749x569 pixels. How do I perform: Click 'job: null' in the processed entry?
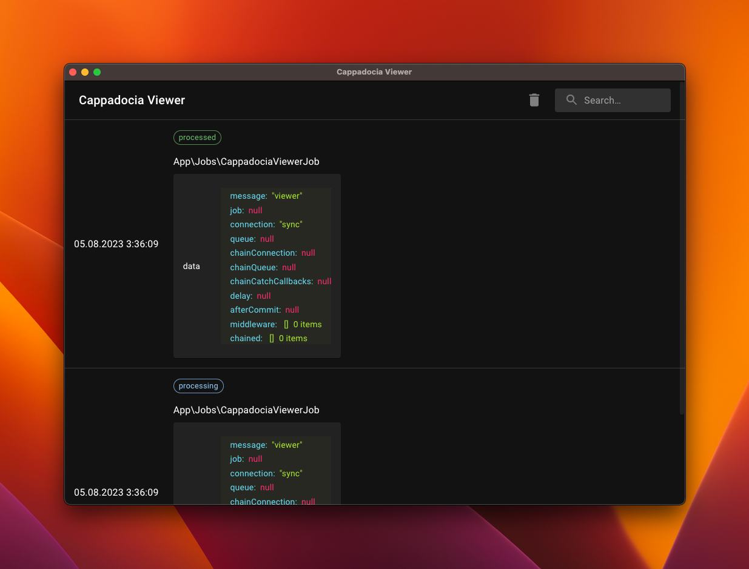click(x=246, y=210)
